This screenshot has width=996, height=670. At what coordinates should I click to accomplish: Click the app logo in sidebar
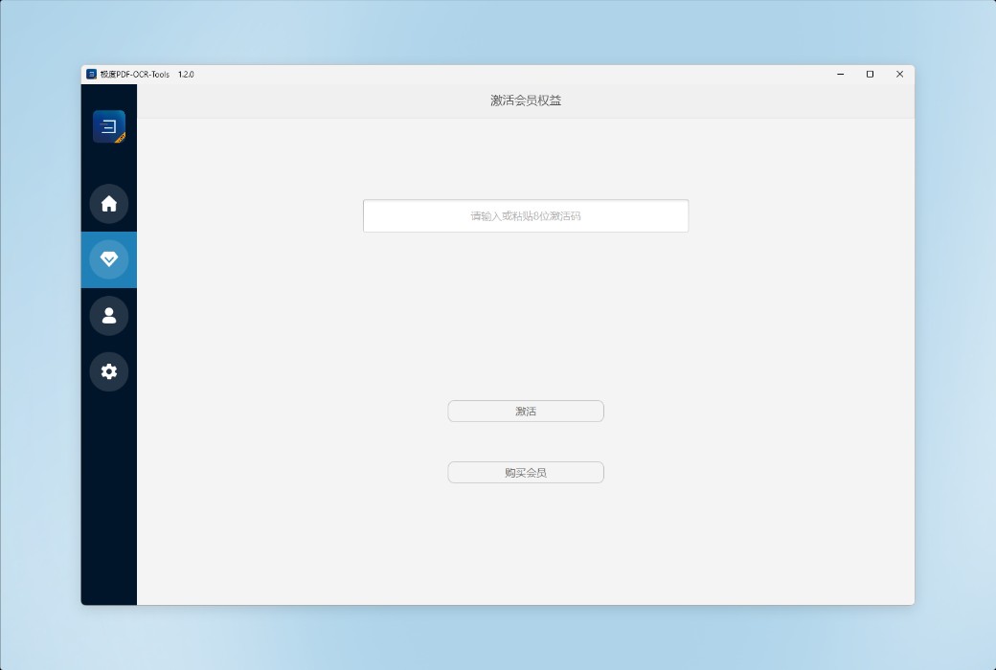pos(109,126)
